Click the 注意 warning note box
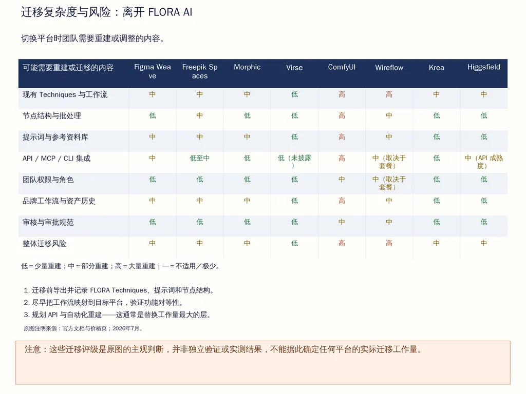 (263, 363)
